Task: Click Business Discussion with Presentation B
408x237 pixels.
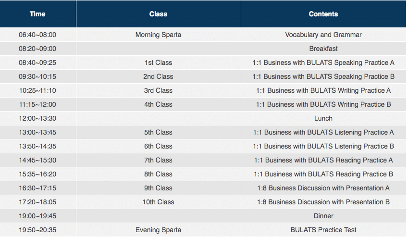Action: (323, 202)
